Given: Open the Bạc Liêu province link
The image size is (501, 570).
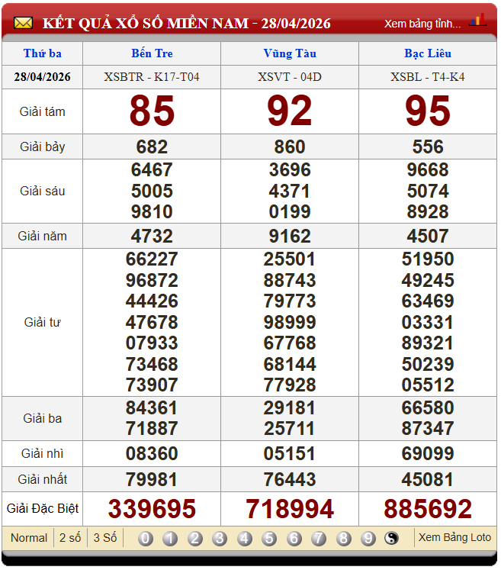Looking at the screenshot, I should [428, 53].
